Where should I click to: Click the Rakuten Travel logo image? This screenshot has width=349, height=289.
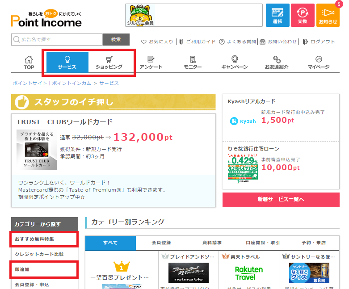tap(249, 273)
